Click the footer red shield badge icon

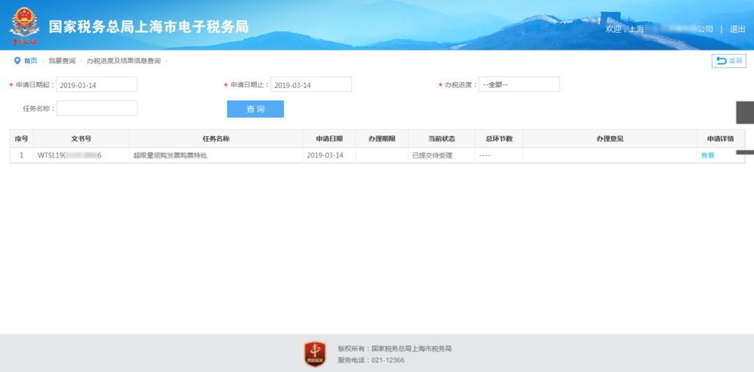tap(315, 355)
